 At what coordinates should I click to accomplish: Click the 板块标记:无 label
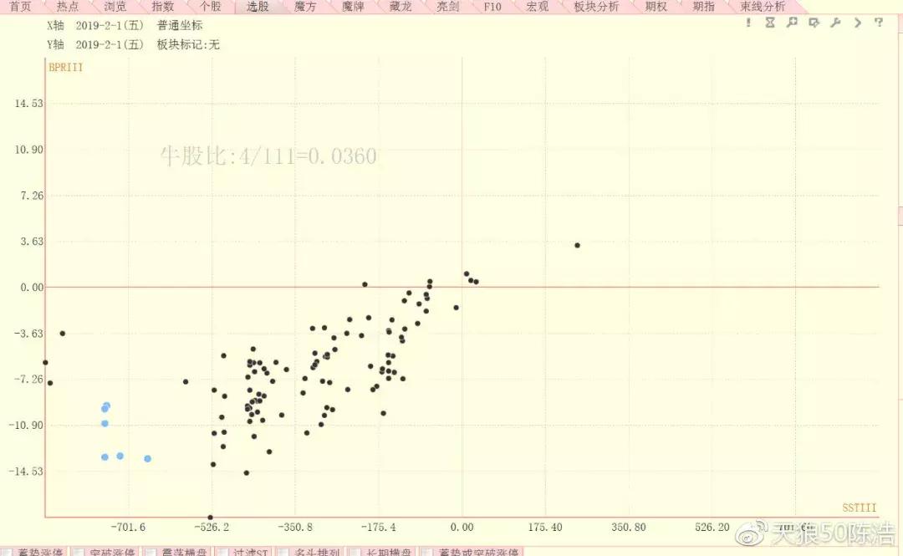[188, 44]
